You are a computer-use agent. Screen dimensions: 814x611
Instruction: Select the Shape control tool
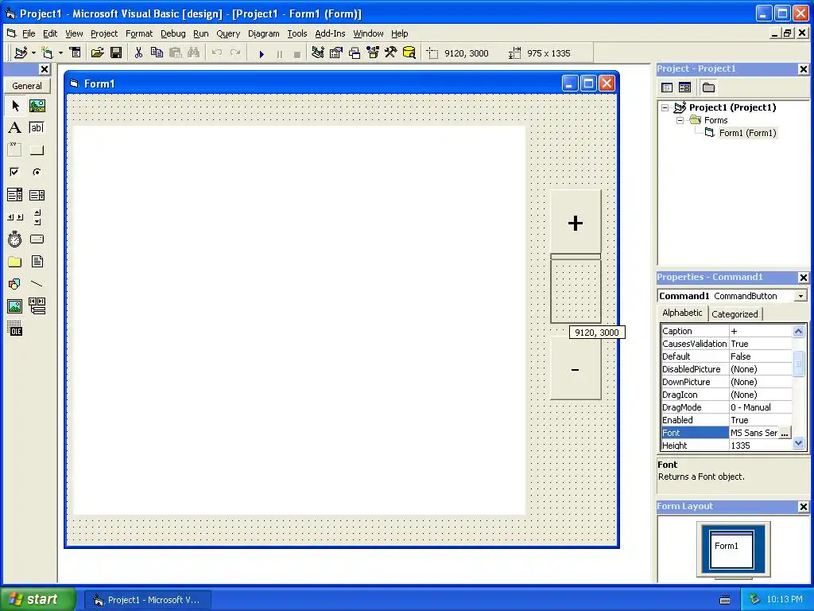(15, 284)
